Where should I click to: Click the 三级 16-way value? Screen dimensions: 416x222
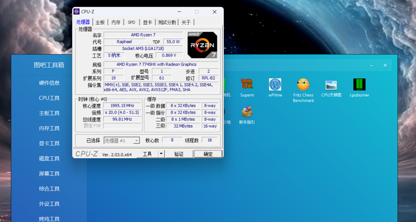[210, 126]
